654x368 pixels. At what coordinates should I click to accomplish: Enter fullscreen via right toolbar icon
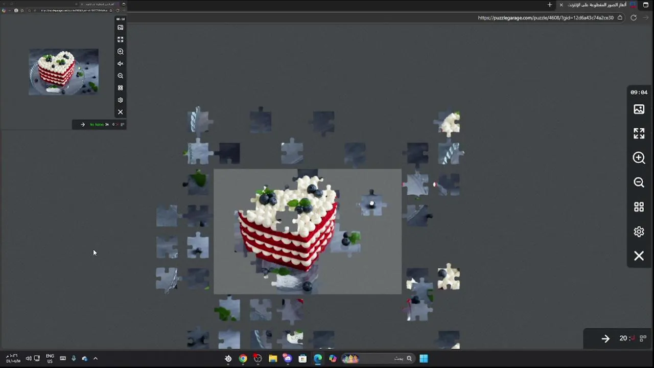(x=639, y=133)
